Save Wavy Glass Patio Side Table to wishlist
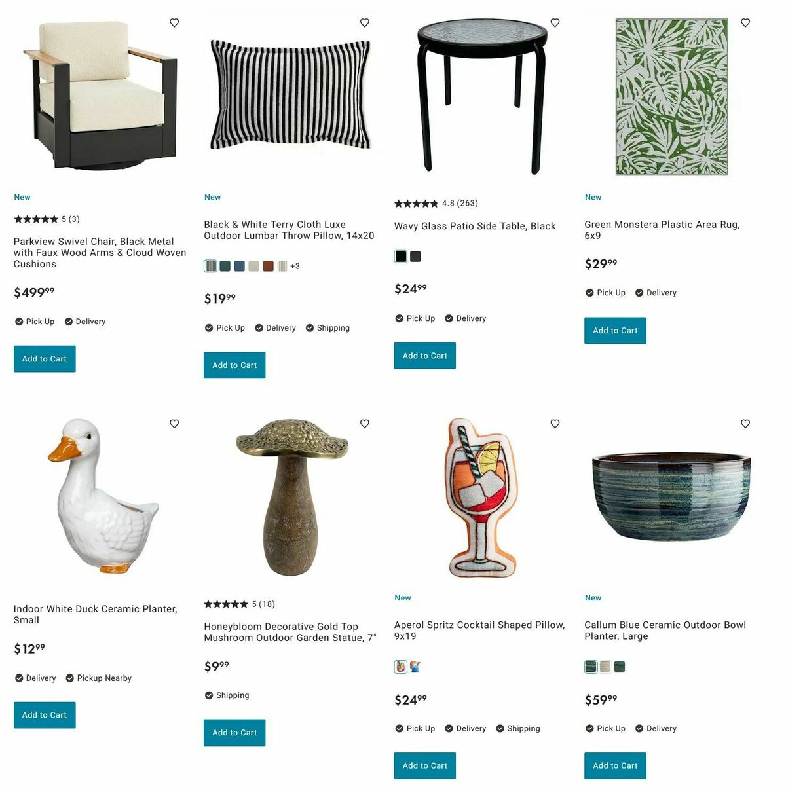Screen dimensions: 786x793 tap(555, 23)
